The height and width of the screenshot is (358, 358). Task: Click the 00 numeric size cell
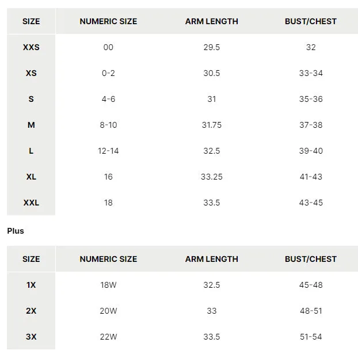pos(108,47)
